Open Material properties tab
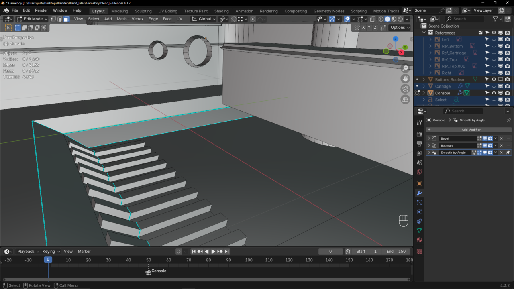This screenshot has width=514, height=289. (x=419, y=240)
